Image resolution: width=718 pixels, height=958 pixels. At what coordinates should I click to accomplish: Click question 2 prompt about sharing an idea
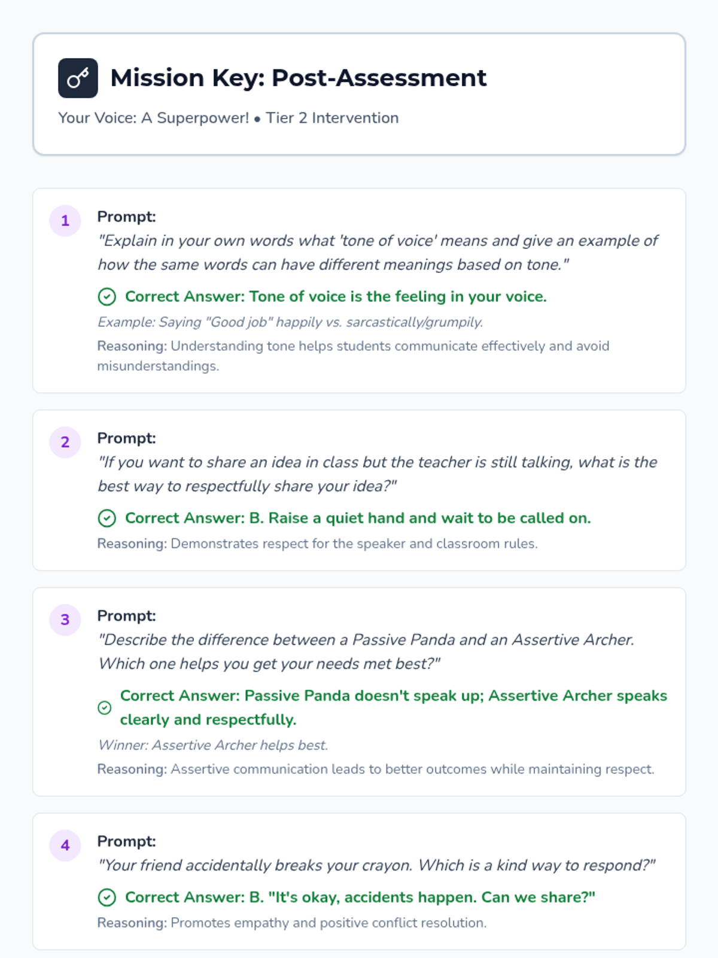tap(377, 474)
